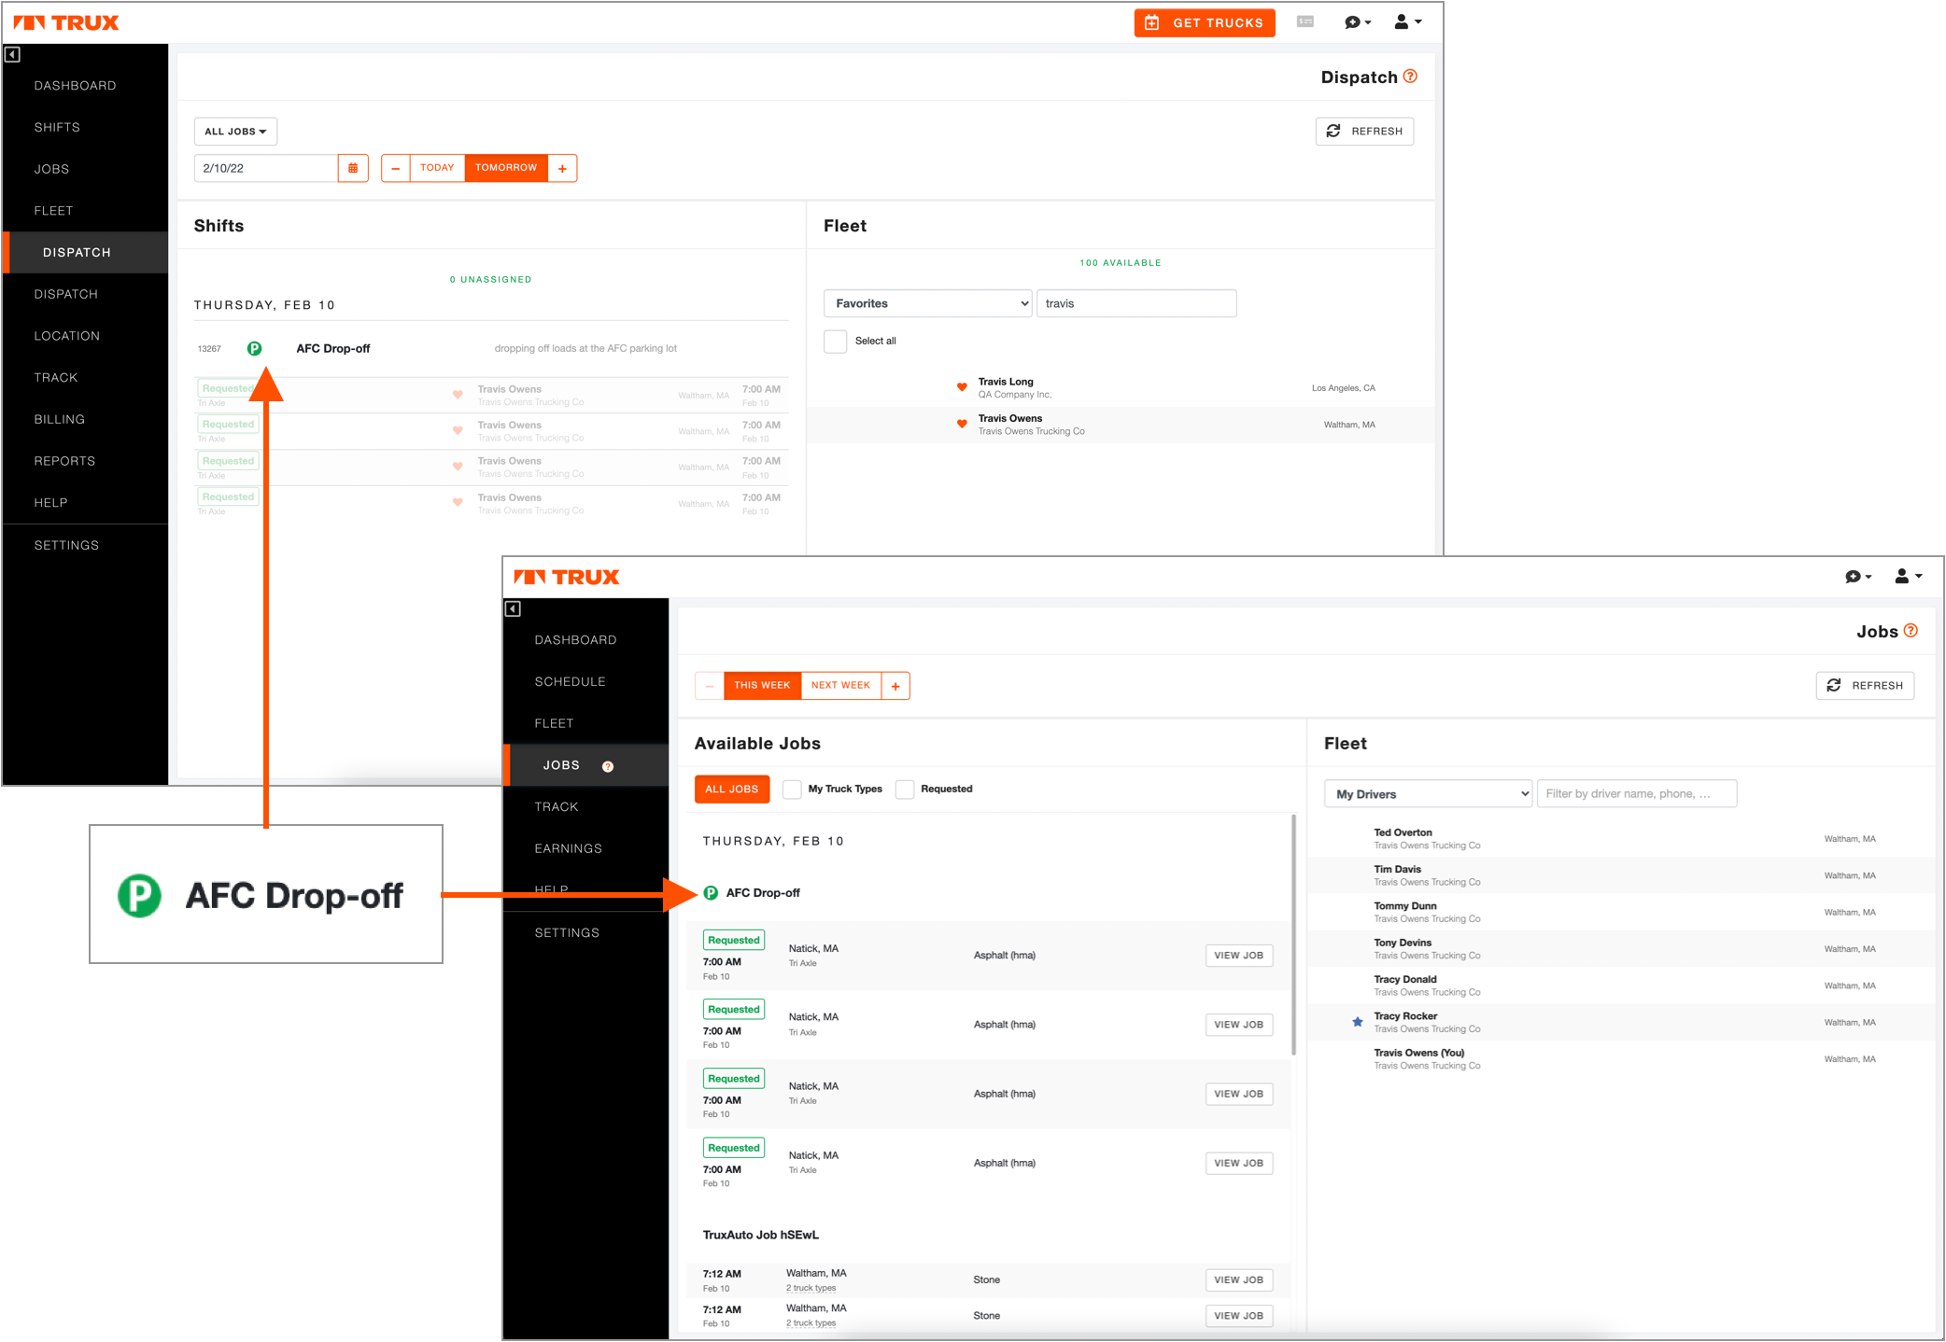
Task: Enable the Requested filter checkbox
Action: point(904,790)
